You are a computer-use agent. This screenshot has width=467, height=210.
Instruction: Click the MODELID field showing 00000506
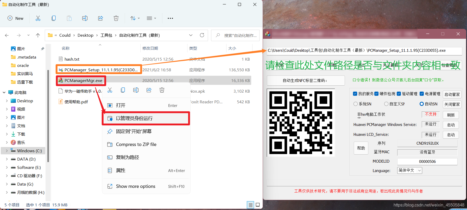coord(427,162)
